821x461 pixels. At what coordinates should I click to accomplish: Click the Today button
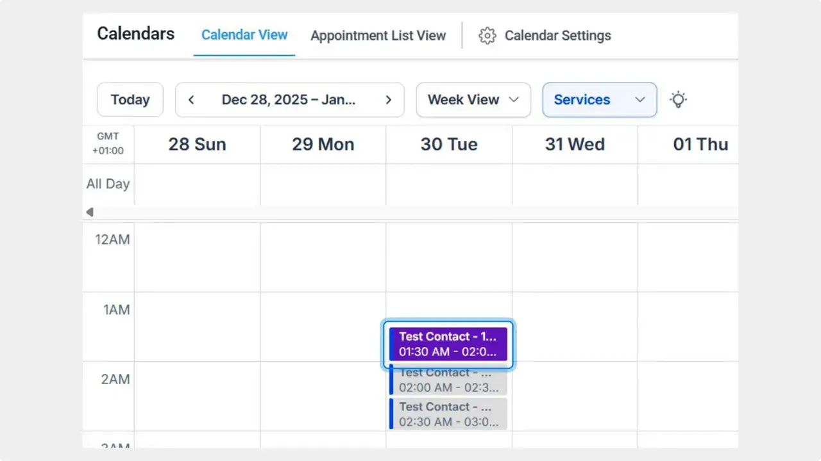tap(130, 99)
